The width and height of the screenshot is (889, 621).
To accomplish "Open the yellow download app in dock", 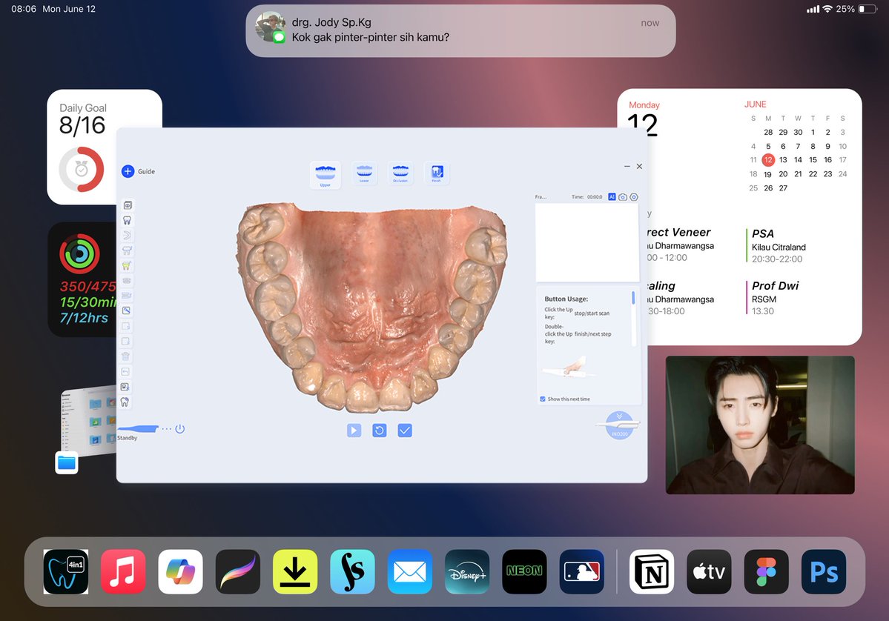I will click(x=295, y=571).
